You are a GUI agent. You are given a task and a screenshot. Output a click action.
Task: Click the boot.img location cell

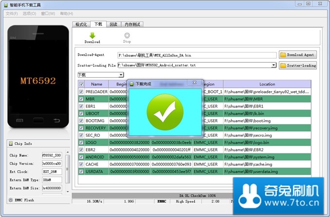(x=267, y=121)
